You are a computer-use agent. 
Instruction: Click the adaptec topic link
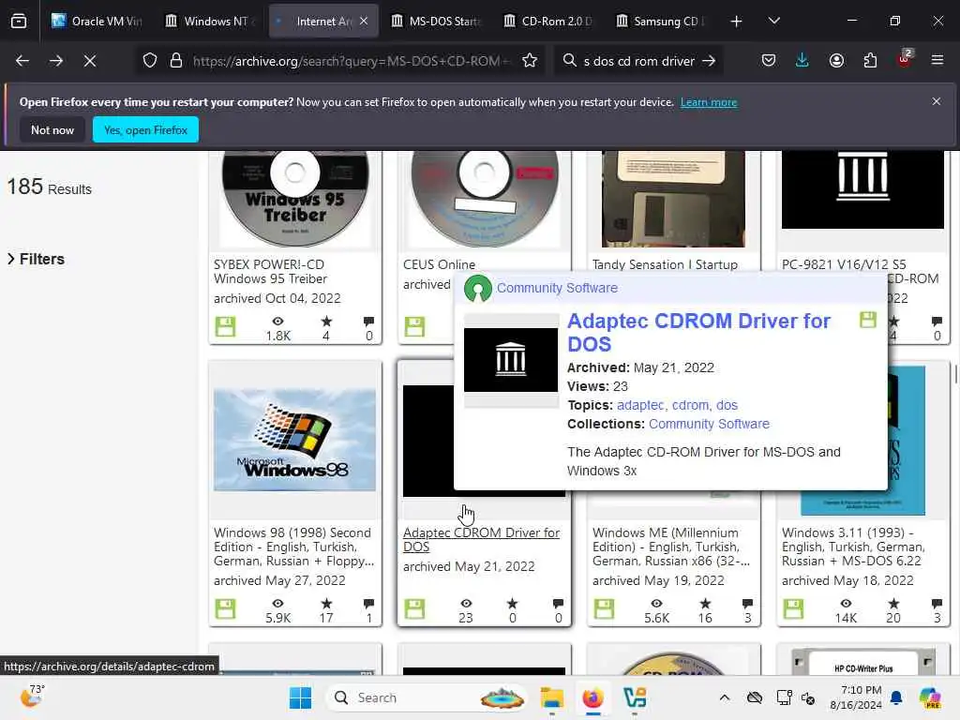coord(639,405)
